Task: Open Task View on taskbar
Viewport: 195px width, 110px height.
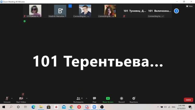Action: tap(26, 107)
